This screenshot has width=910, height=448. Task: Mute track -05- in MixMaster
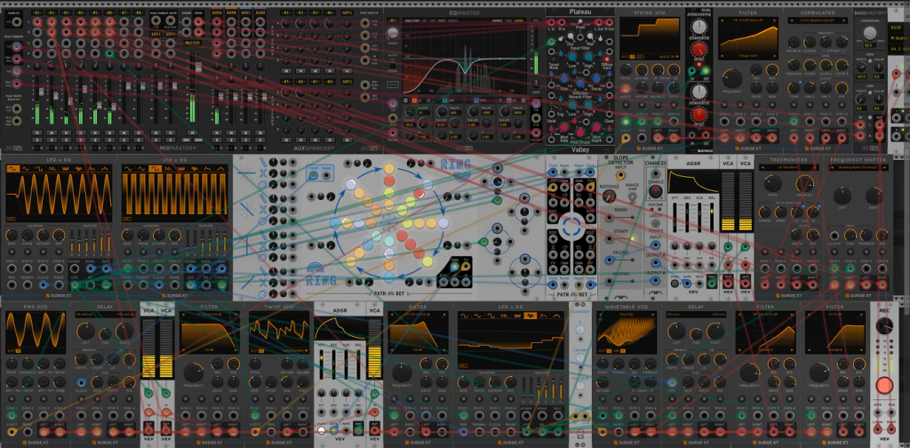point(95,133)
